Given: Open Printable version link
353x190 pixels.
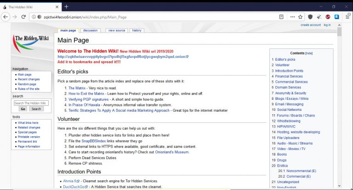Looking at the screenshot, I should coord(29,137).
